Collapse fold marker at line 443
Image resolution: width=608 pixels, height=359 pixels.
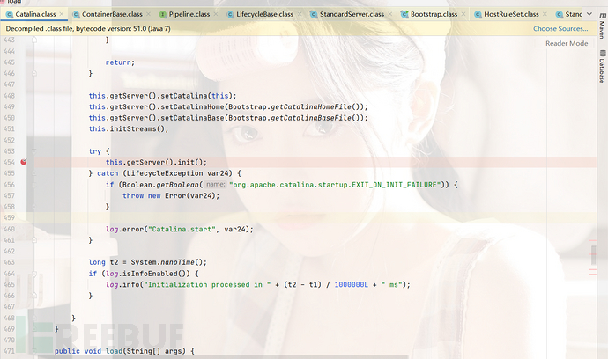pos(34,40)
